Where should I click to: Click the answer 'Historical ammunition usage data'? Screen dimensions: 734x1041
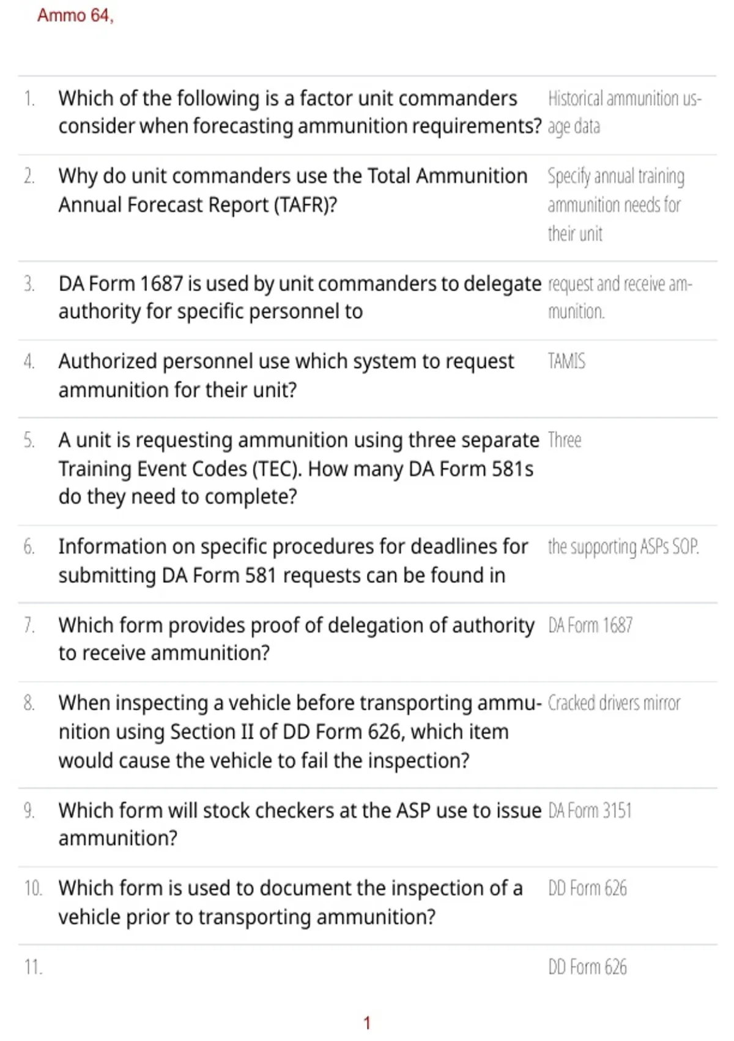tap(625, 112)
